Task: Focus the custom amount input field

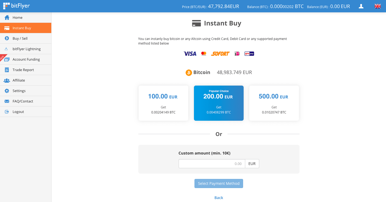Action: point(212,164)
